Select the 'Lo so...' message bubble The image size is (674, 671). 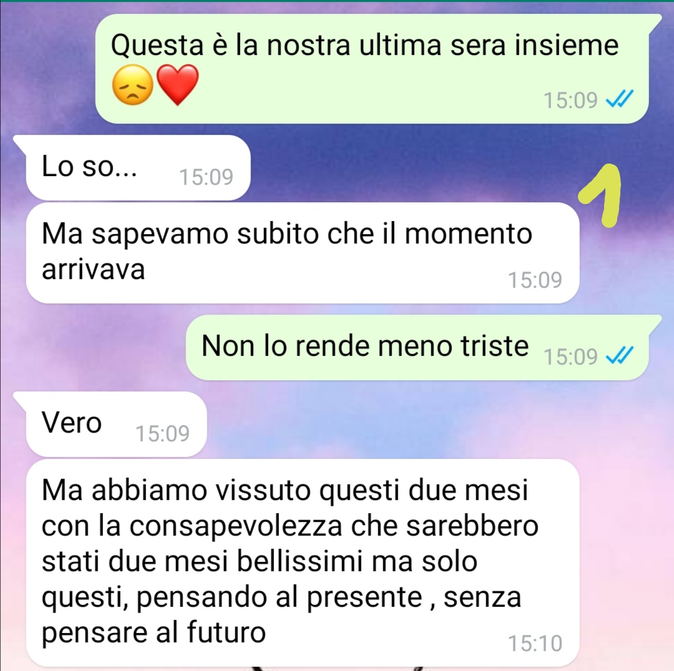click(137, 168)
